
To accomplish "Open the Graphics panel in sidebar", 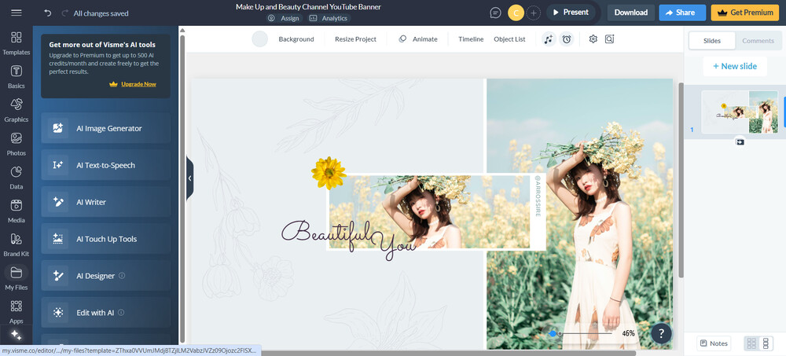I will click(x=16, y=110).
